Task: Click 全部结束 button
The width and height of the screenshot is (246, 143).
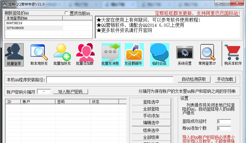Action: (x=151, y=137)
